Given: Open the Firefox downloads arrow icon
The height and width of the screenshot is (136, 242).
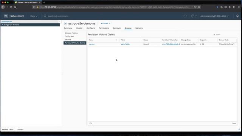Looking at the screenshot, I should point(217,7).
